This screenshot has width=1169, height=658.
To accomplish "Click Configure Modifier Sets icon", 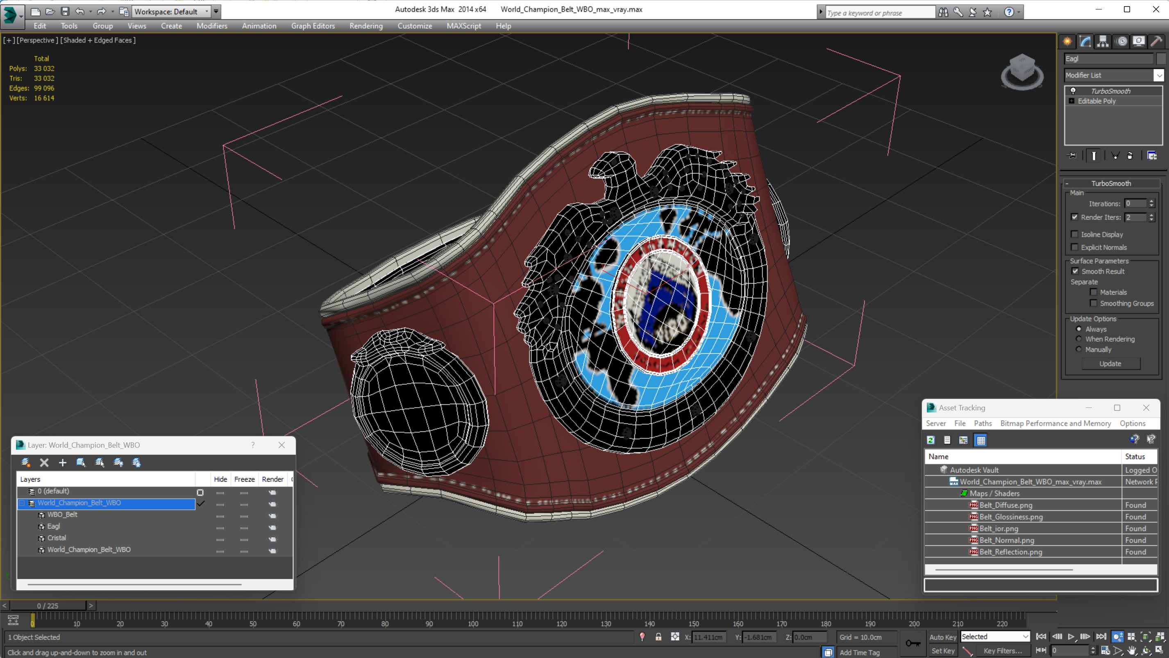I will 1152,156.
